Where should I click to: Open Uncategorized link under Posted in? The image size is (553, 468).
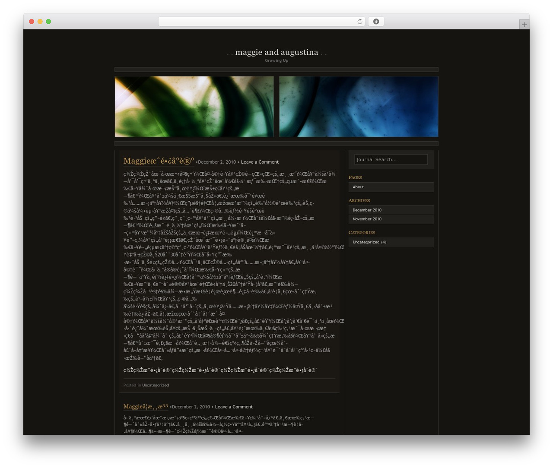[156, 385]
